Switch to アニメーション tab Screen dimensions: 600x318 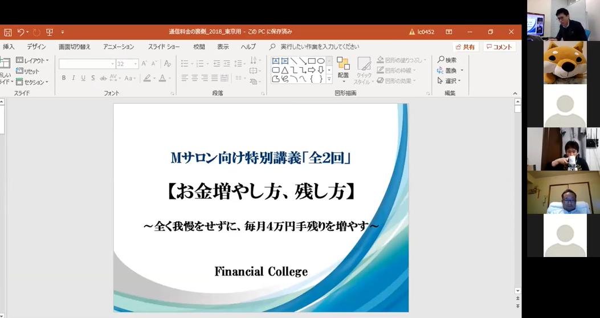pos(119,47)
